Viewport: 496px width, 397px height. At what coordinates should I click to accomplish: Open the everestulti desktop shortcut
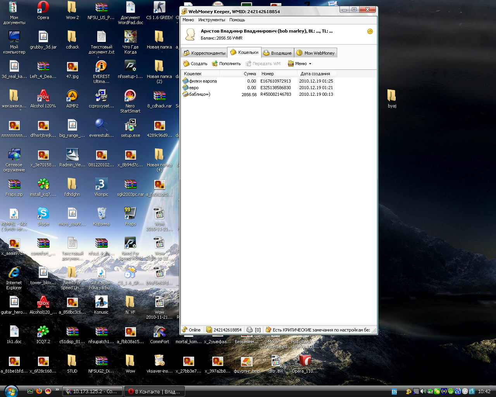tap(101, 129)
